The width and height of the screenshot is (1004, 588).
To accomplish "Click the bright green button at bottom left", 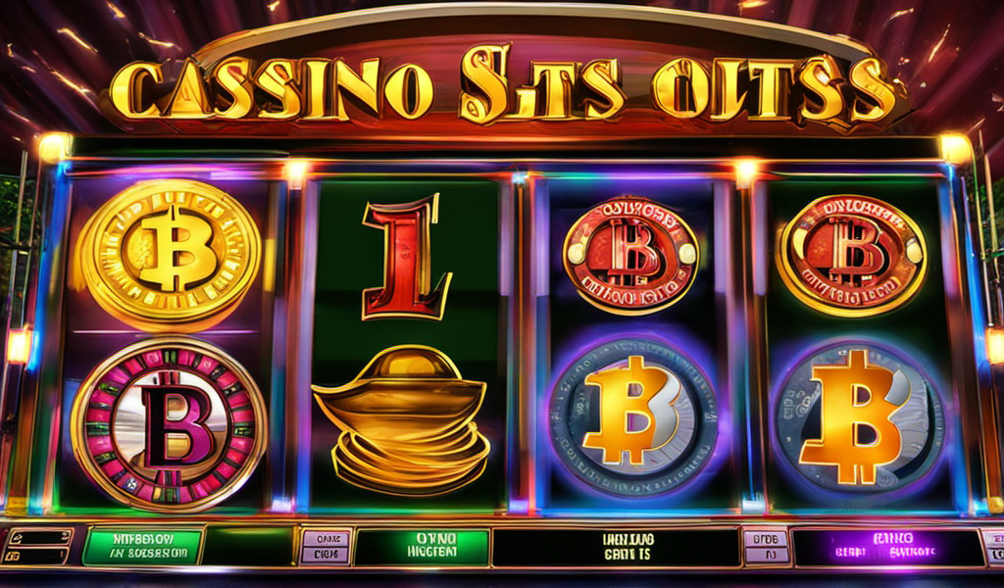I will click(x=143, y=547).
